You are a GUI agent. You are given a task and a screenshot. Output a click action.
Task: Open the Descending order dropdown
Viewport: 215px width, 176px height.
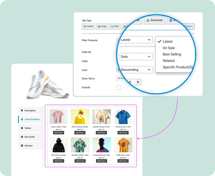click(136, 70)
